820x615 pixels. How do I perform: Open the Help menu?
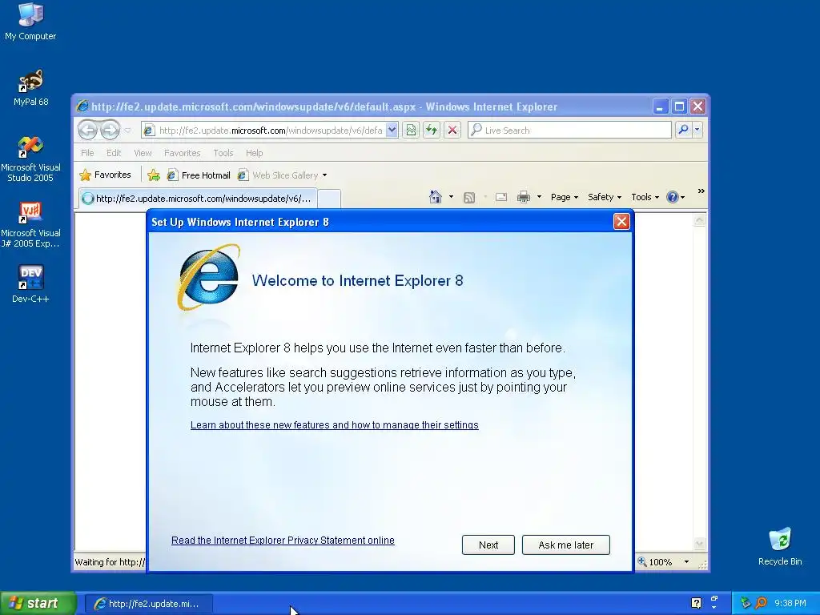click(x=254, y=153)
